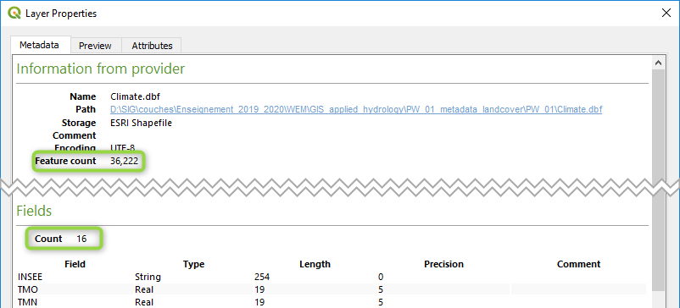
Task: Select the fields count value 16
Action: pos(81,239)
